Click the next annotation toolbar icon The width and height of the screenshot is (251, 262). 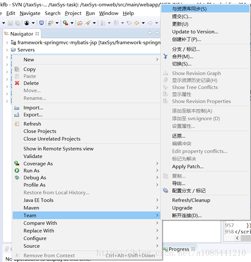coord(103,23)
